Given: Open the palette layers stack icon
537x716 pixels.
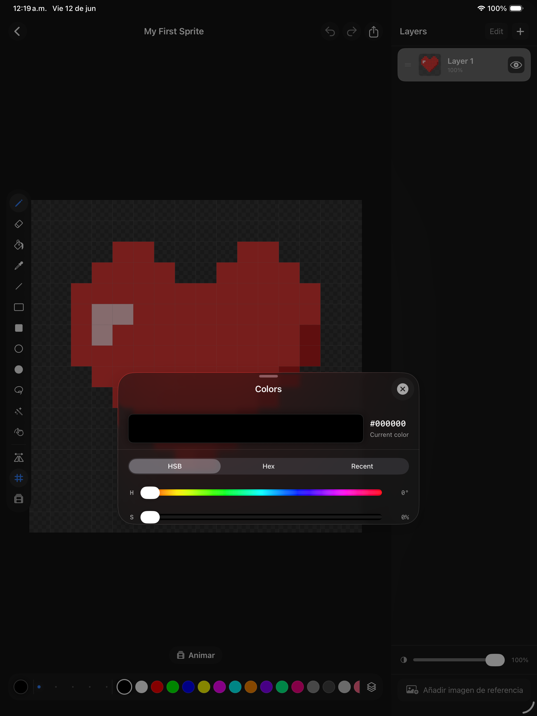Looking at the screenshot, I should click(371, 687).
